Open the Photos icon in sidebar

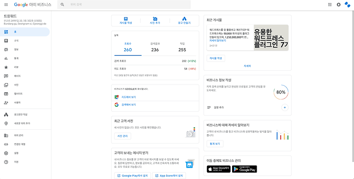pyautogui.click(x=6, y=85)
